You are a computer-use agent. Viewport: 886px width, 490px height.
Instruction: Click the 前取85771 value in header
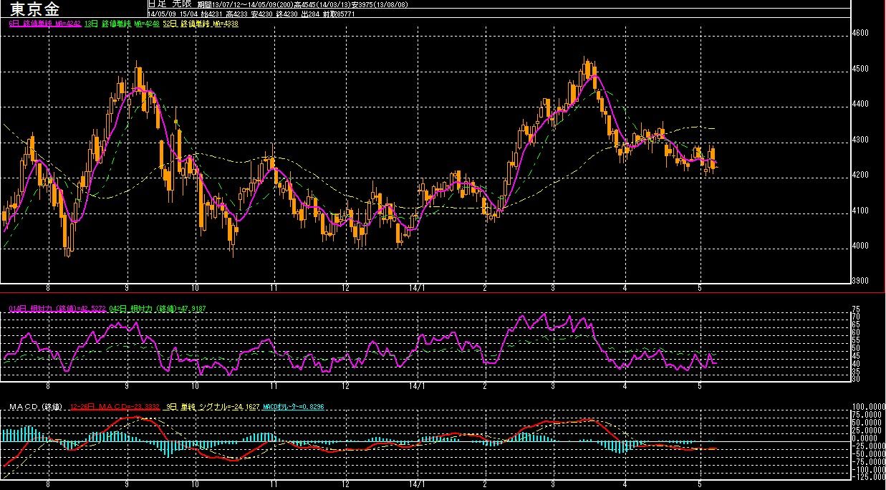339,14
